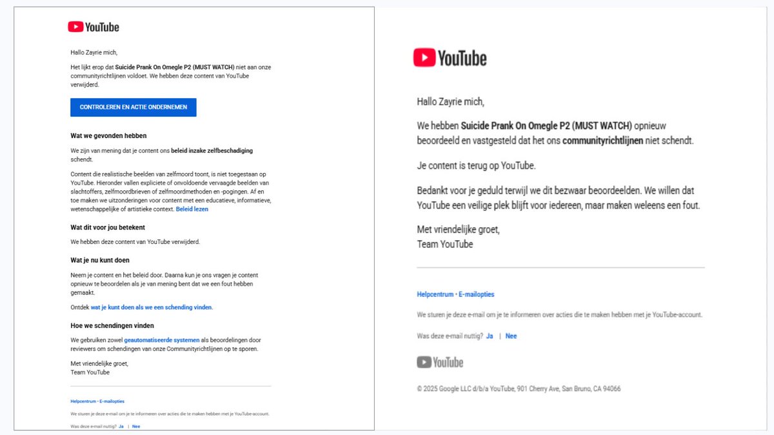This screenshot has height=435, width=774.
Task: Click 'E-mailopties' in the right email footer
Action: (477, 294)
